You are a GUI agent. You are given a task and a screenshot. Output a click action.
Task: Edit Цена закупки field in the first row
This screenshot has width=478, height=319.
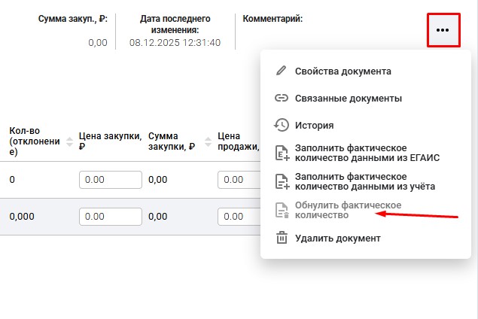pos(111,180)
